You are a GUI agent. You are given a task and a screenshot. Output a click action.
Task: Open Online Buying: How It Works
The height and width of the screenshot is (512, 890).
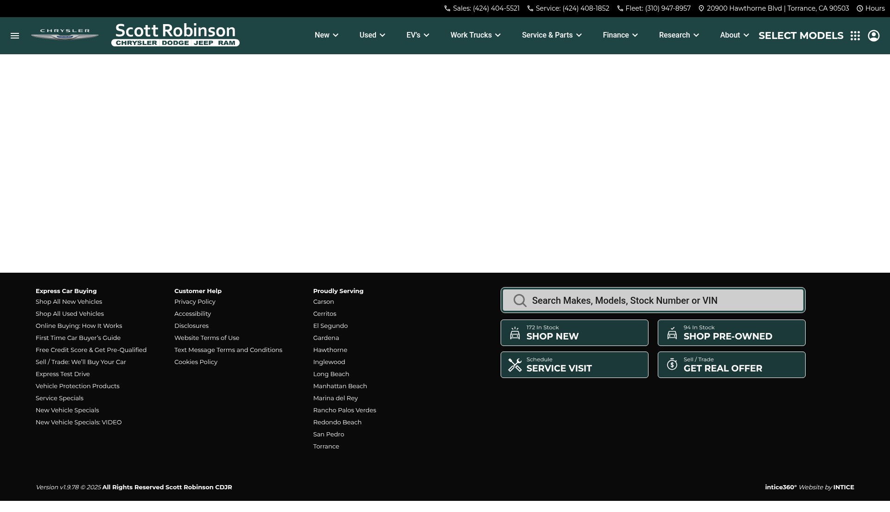(x=79, y=326)
